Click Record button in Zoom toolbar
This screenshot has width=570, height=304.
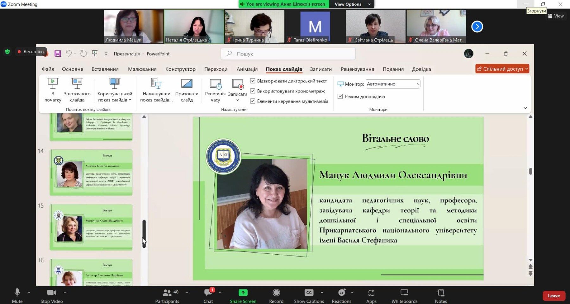point(276,295)
